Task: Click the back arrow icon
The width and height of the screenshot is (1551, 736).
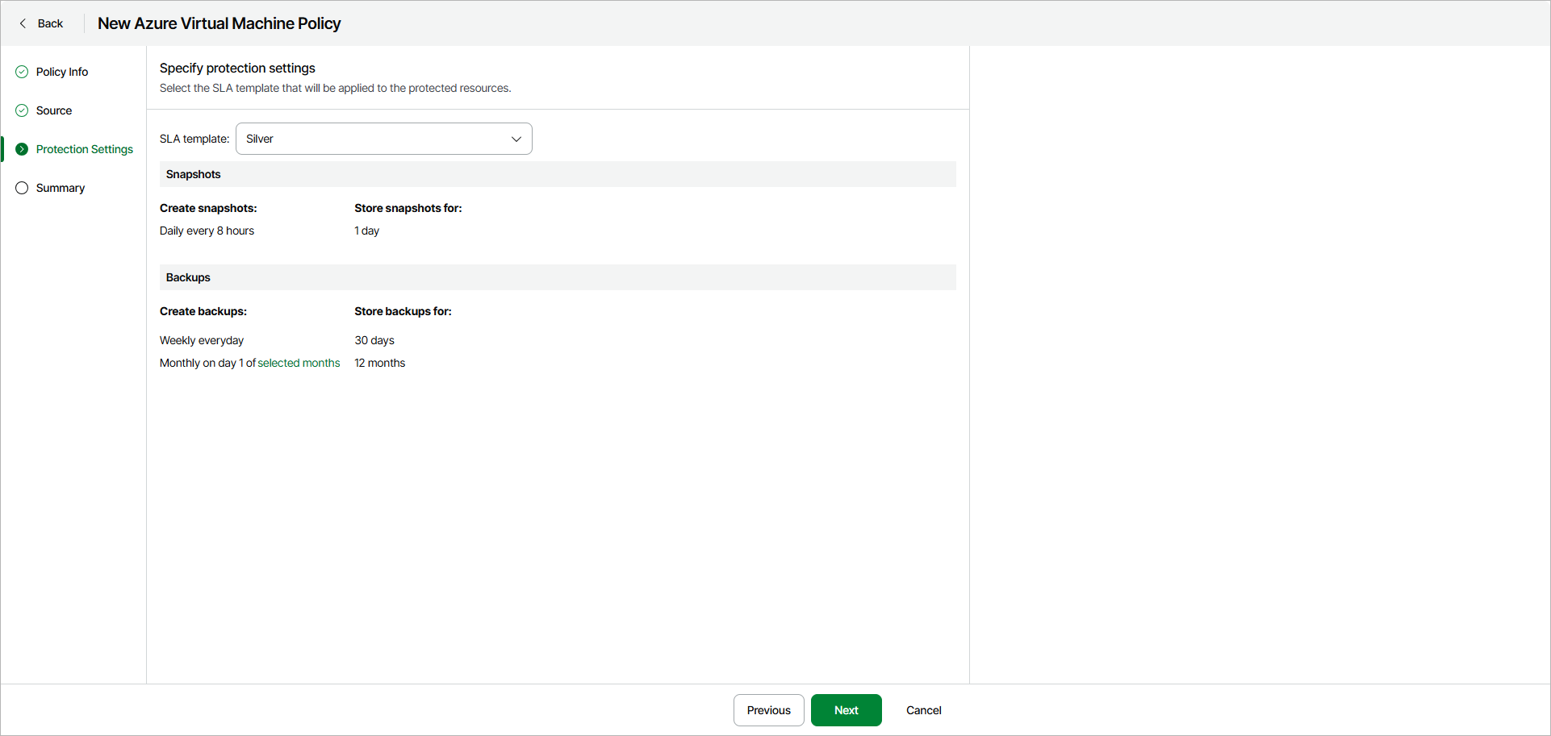Action: tap(23, 23)
